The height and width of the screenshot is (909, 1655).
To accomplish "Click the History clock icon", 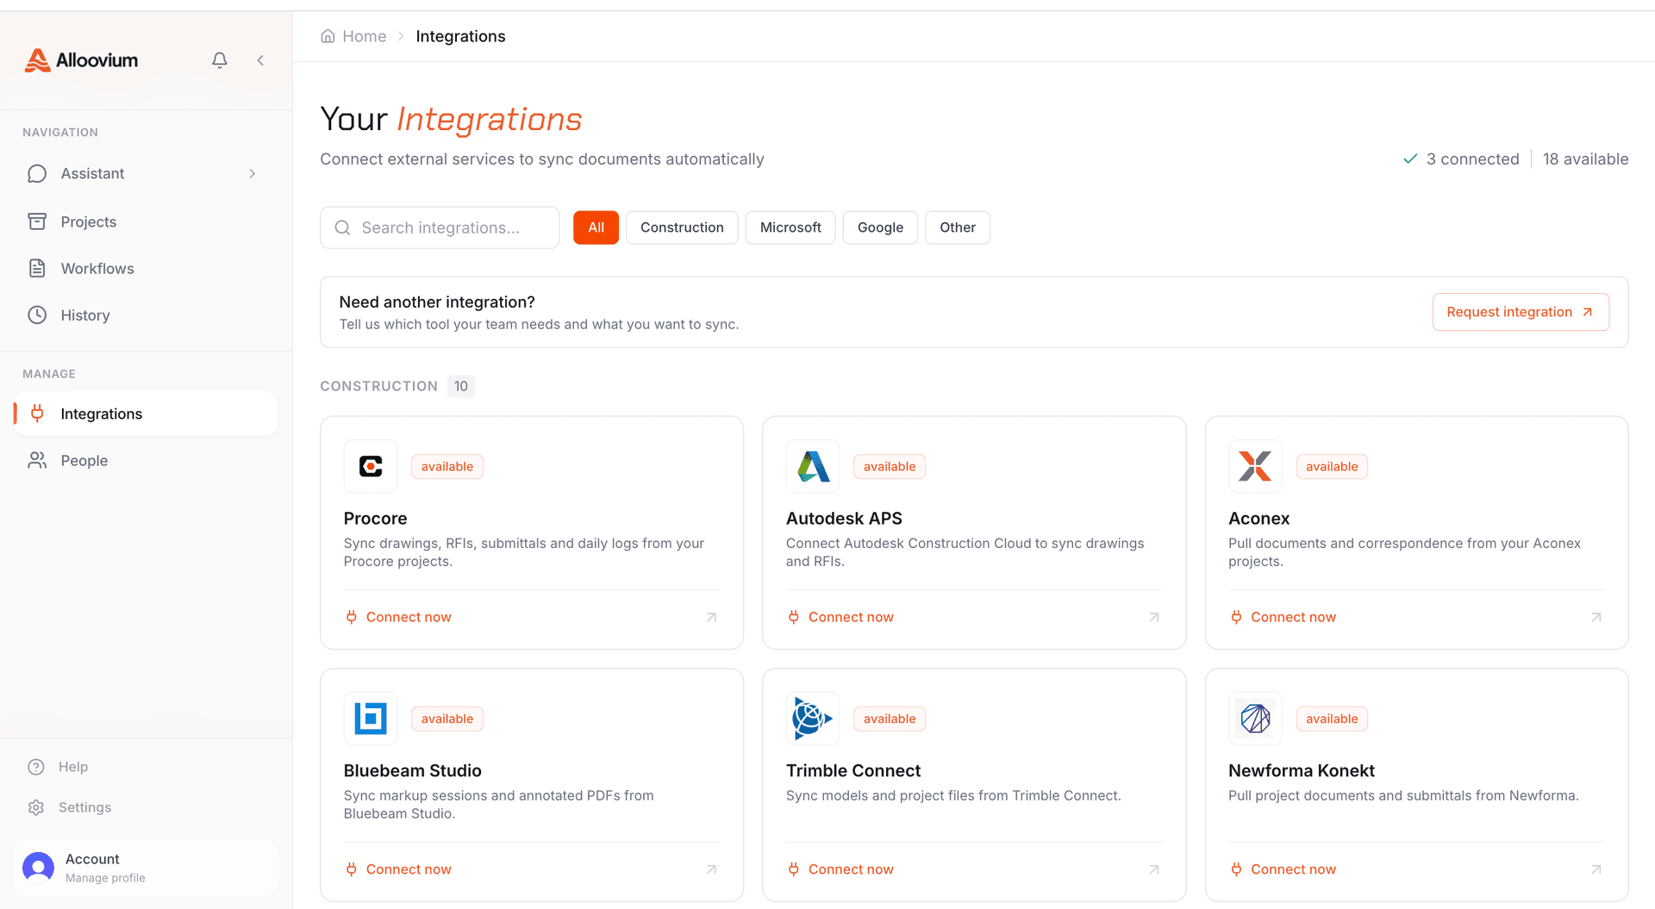I will coord(37,315).
